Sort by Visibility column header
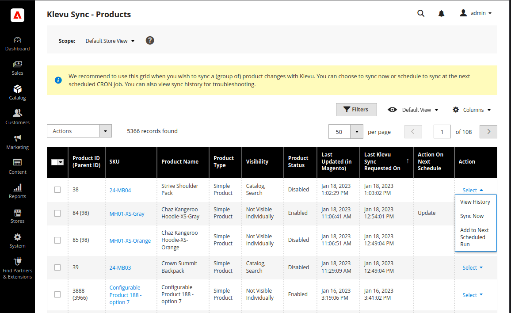511x313 pixels. [x=263, y=162]
